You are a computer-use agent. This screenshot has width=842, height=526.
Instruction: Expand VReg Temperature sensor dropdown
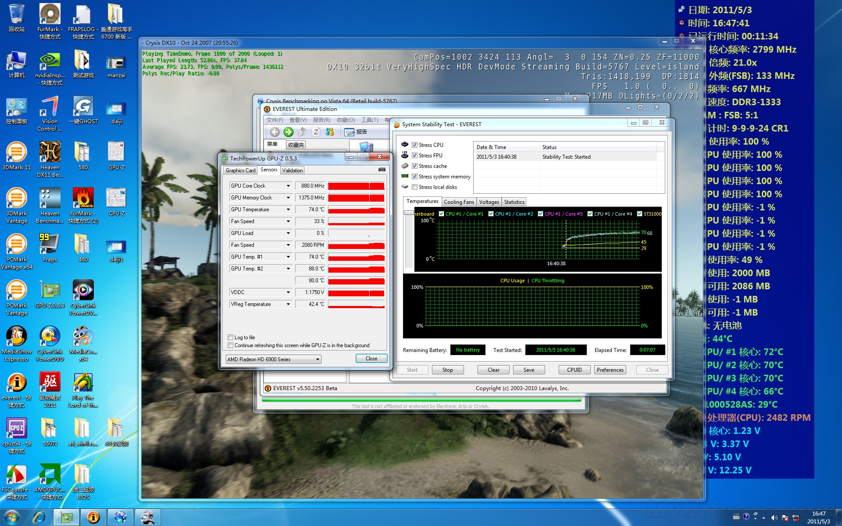tap(288, 304)
